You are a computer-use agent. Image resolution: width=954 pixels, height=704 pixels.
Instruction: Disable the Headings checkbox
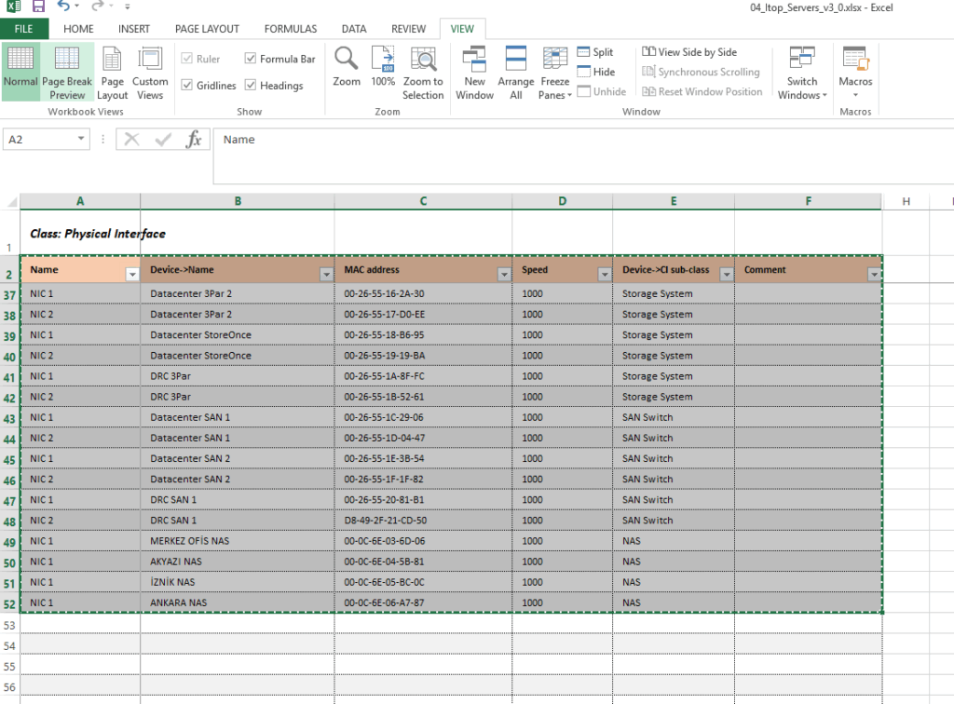(251, 86)
